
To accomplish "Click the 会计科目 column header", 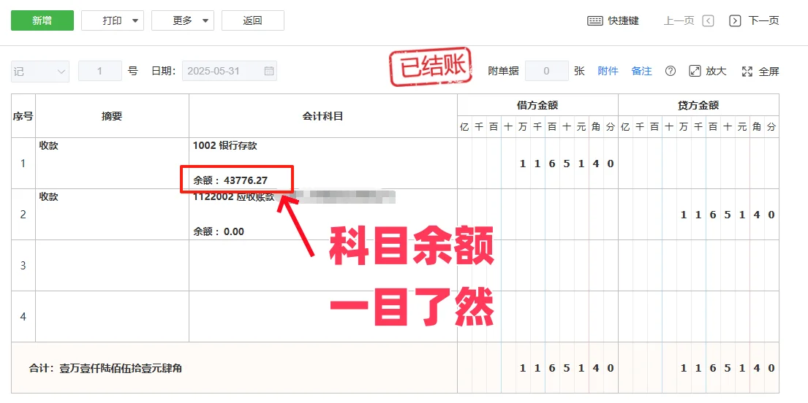I will click(x=323, y=116).
